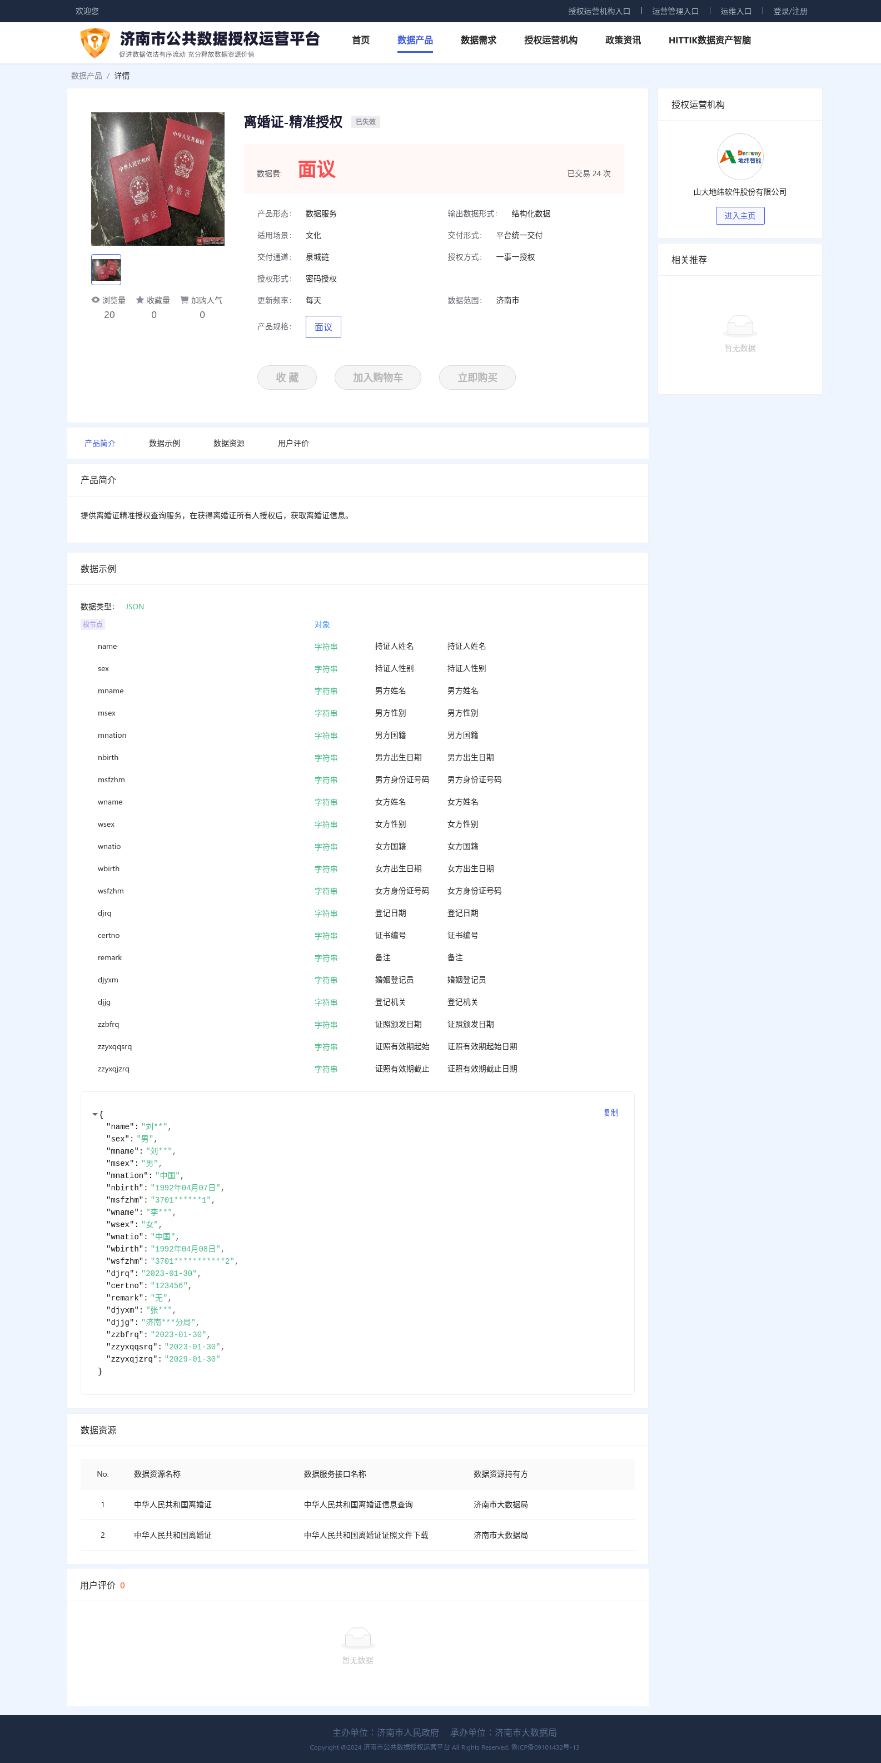Click the 数据资源持有方 column header
The width and height of the screenshot is (881, 1763).
[501, 1474]
